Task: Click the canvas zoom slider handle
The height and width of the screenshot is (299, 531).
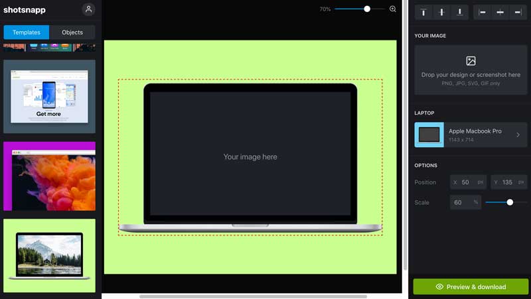Action: click(367, 9)
